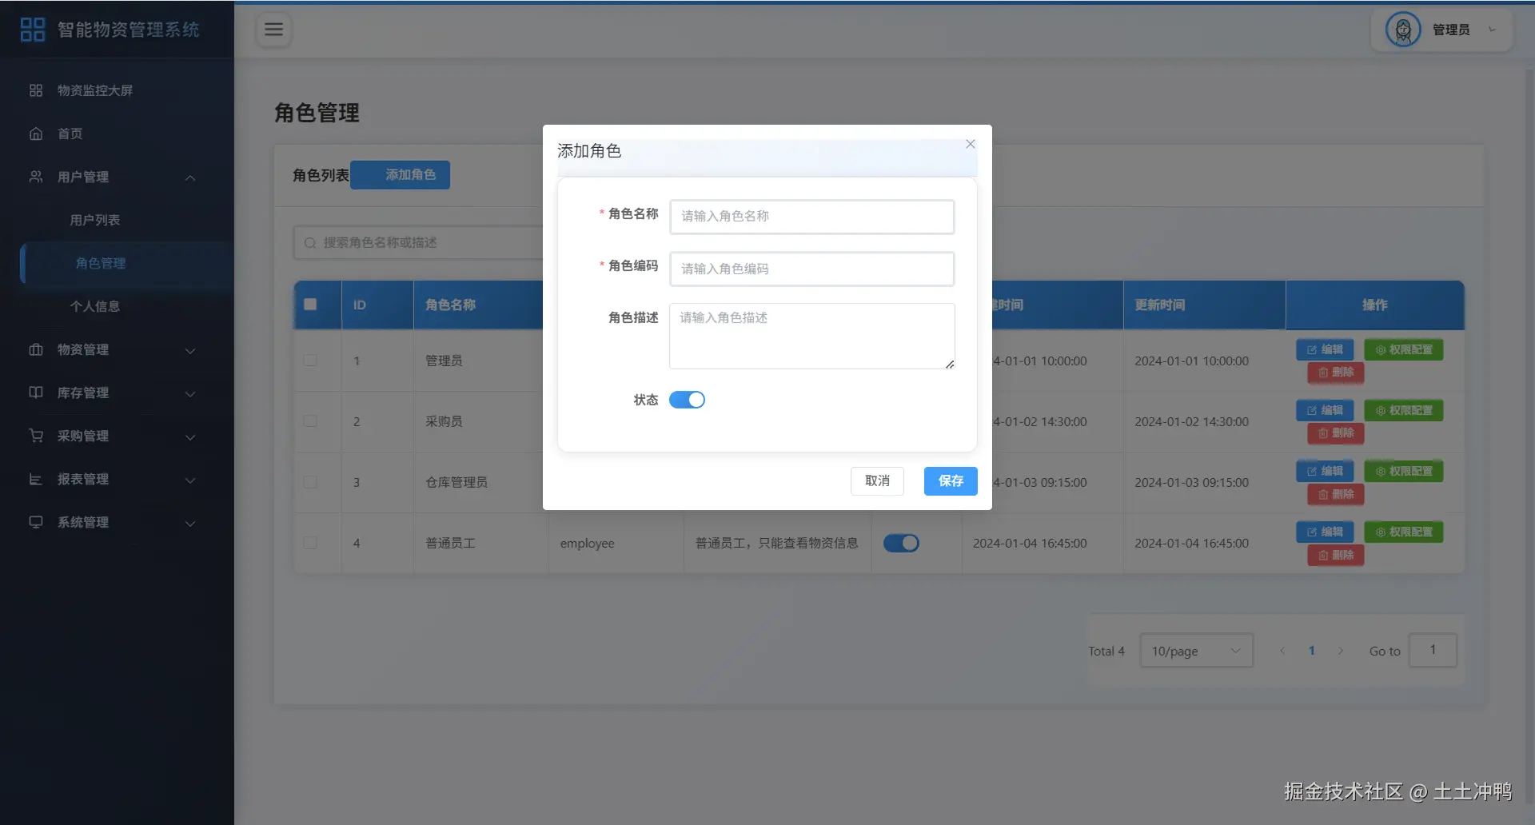The image size is (1535, 825).
Task: Check the box for 仓库管理员 row
Action: 310,482
